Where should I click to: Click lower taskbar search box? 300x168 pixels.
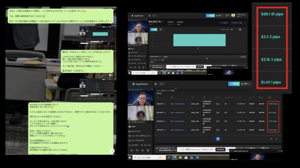coord(149,157)
